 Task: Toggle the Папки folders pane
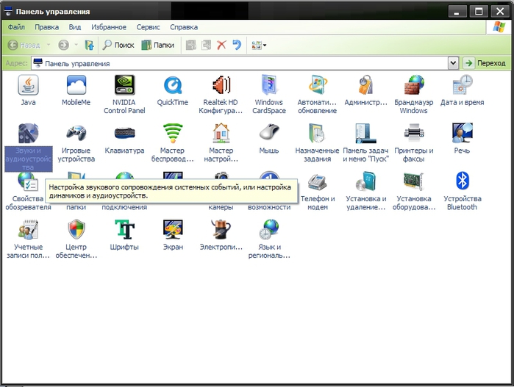point(157,45)
